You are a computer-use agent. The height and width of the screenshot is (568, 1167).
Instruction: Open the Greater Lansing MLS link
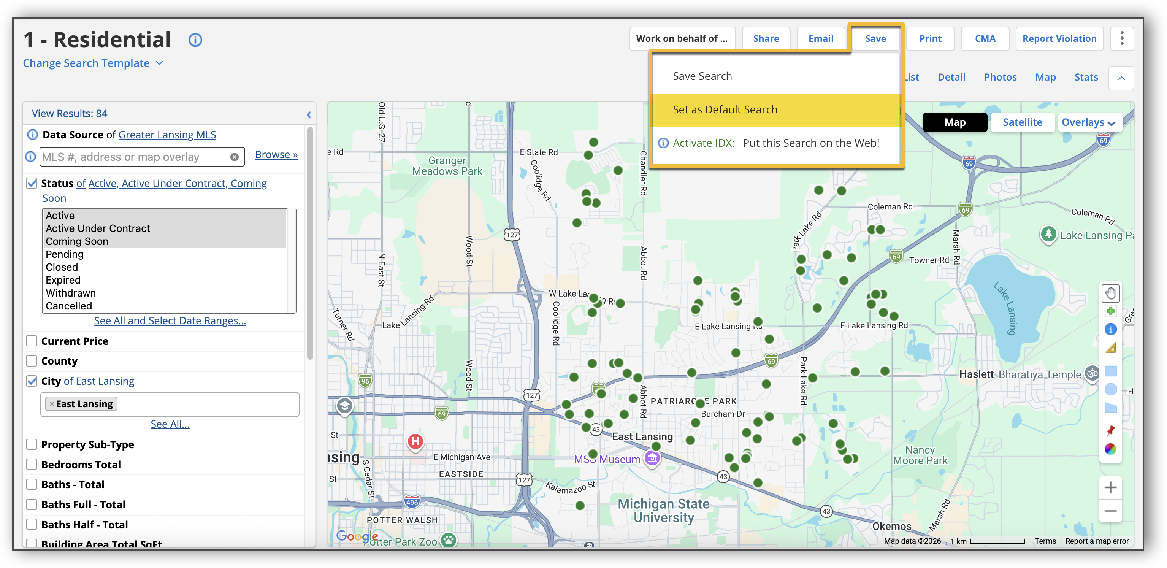point(167,135)
